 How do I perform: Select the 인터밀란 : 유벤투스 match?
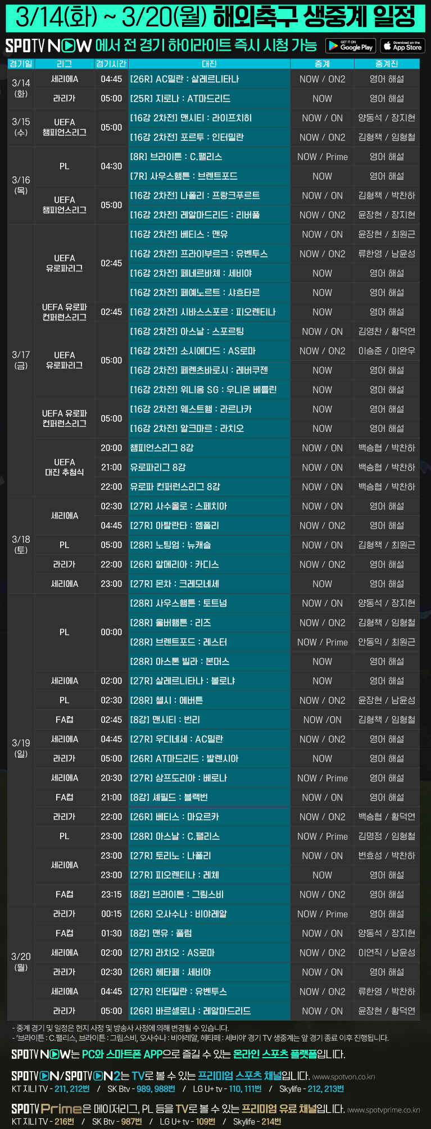209,991
